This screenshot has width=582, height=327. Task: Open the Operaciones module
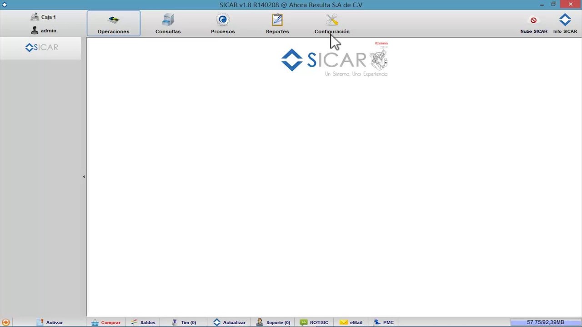(x=113, y=24)
